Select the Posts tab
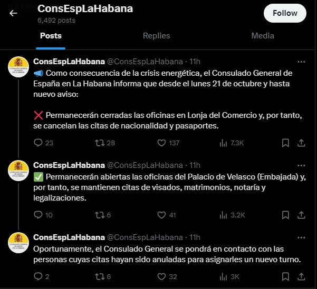The image size is (317, 289). pyautogui.click(x=51, y=36)
